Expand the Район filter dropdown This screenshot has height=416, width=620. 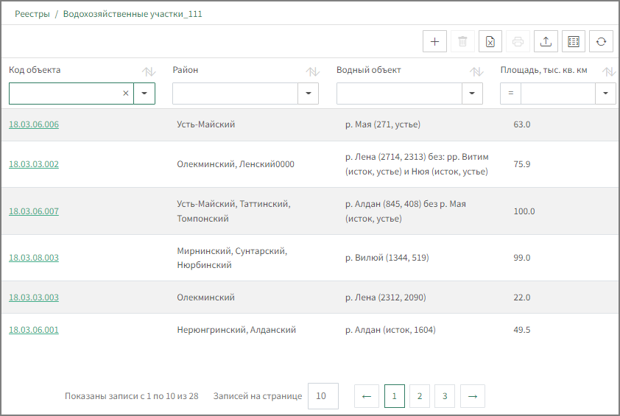point(308,94)
